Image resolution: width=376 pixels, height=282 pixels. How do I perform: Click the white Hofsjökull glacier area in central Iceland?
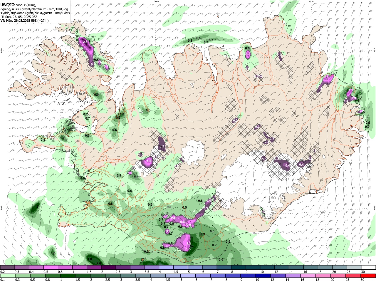[193, 152]
